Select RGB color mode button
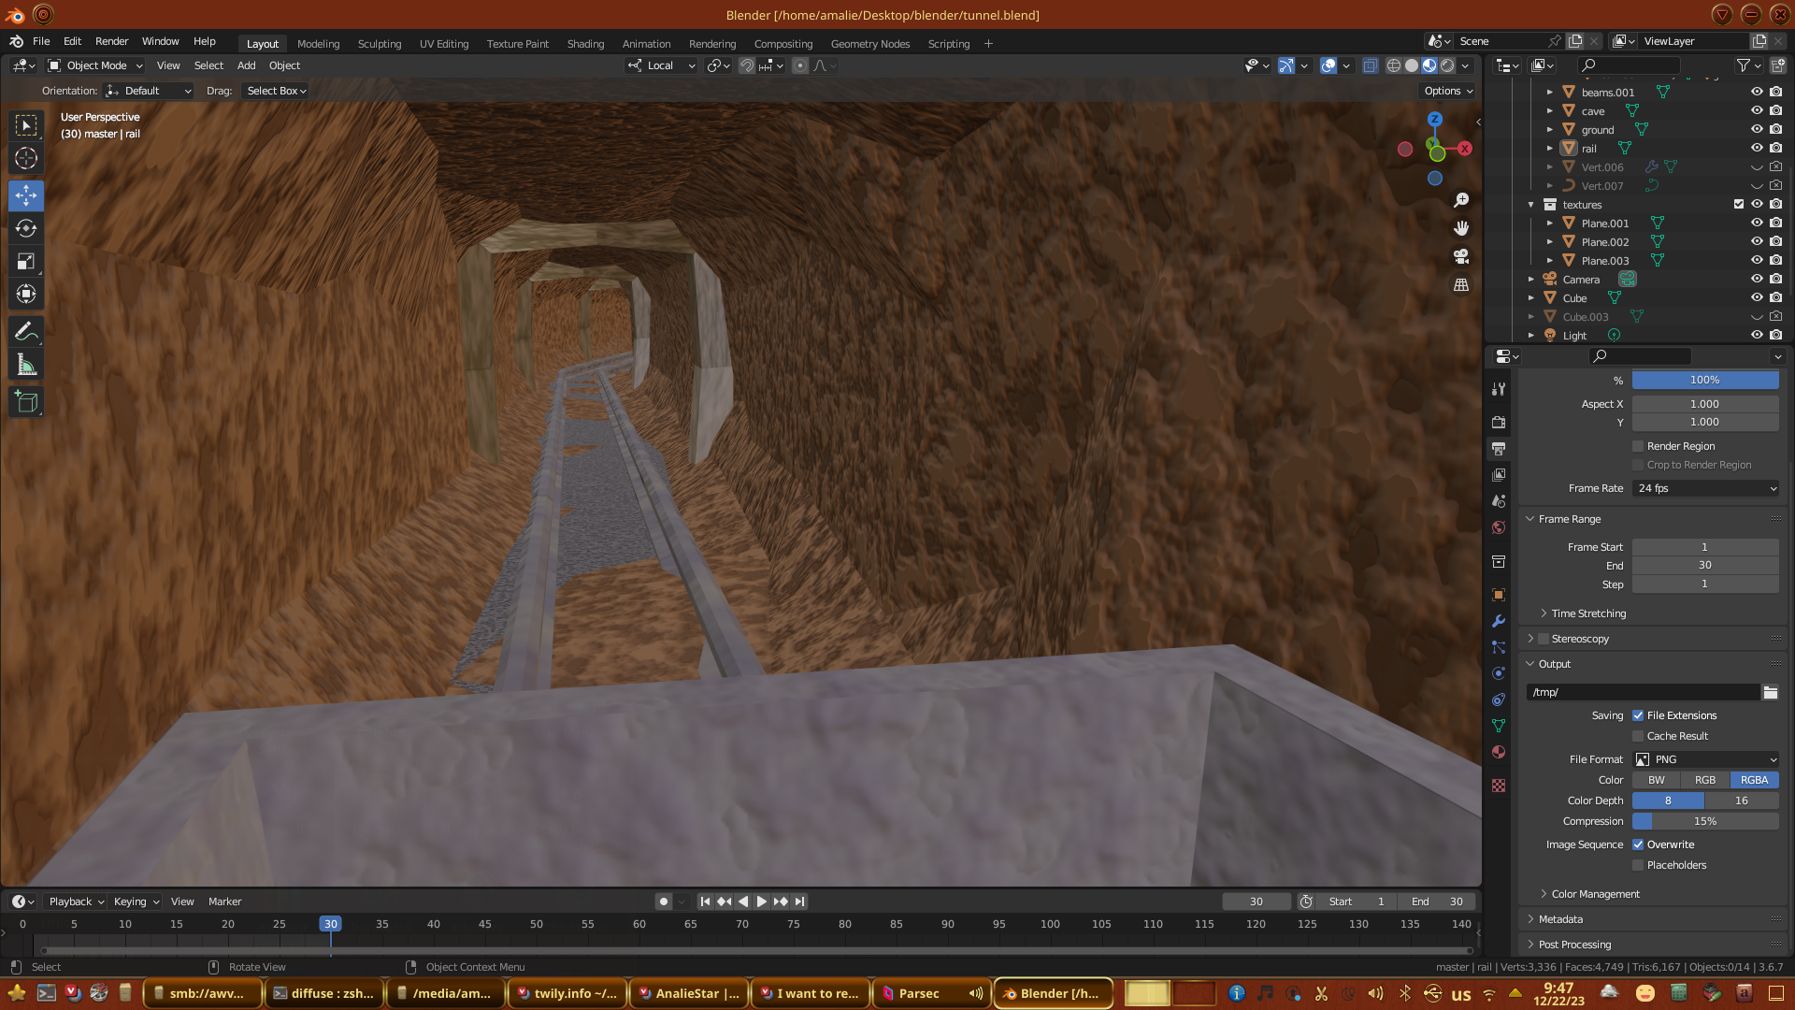This screenshot has height=1010, width=1795. (1705, 780)
